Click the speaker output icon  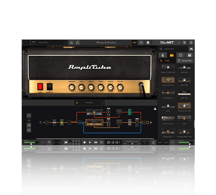151,122
